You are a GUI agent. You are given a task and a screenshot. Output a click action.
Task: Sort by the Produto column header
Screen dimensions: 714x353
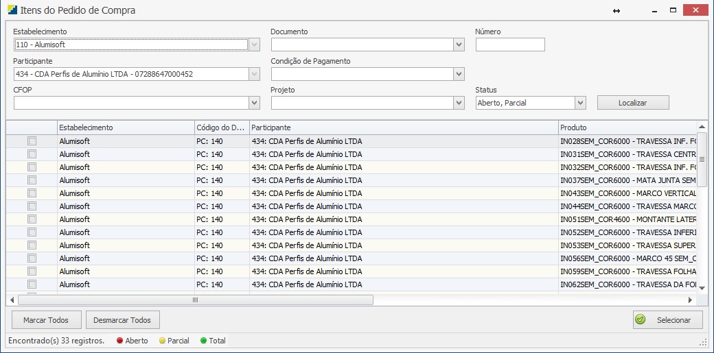point(625,127)
